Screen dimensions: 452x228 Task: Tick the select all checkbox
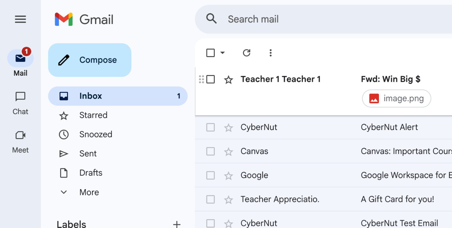pyautogui.click(x=210, y=53)
